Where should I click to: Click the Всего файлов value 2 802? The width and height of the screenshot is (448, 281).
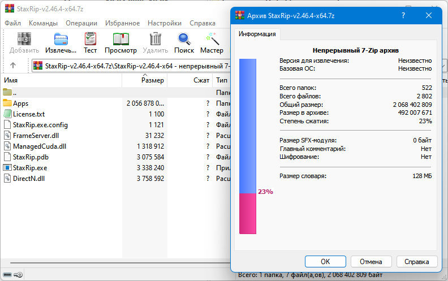(x=424, y=96)
